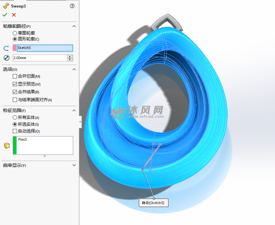Collapse the 轮廓和路径(P) section
The width and height of the screenshot is (275, 225).
[x=74, y=26]
